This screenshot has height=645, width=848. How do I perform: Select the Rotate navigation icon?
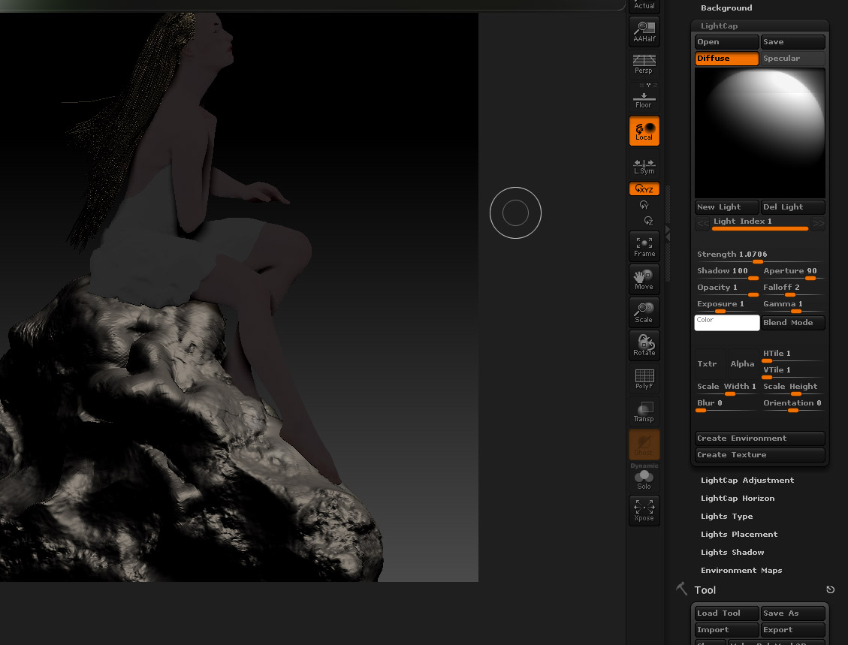pos(644,345)
